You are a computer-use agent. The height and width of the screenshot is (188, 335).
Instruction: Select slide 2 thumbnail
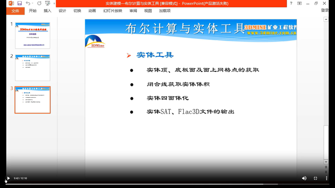pos(33,68)
